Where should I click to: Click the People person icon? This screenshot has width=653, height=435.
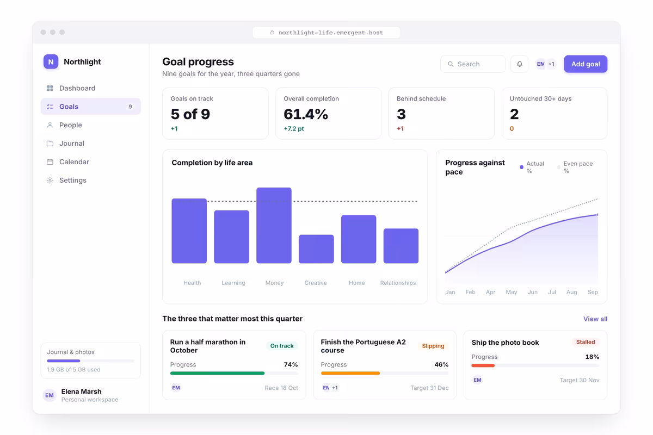click(x=50, y=125)
